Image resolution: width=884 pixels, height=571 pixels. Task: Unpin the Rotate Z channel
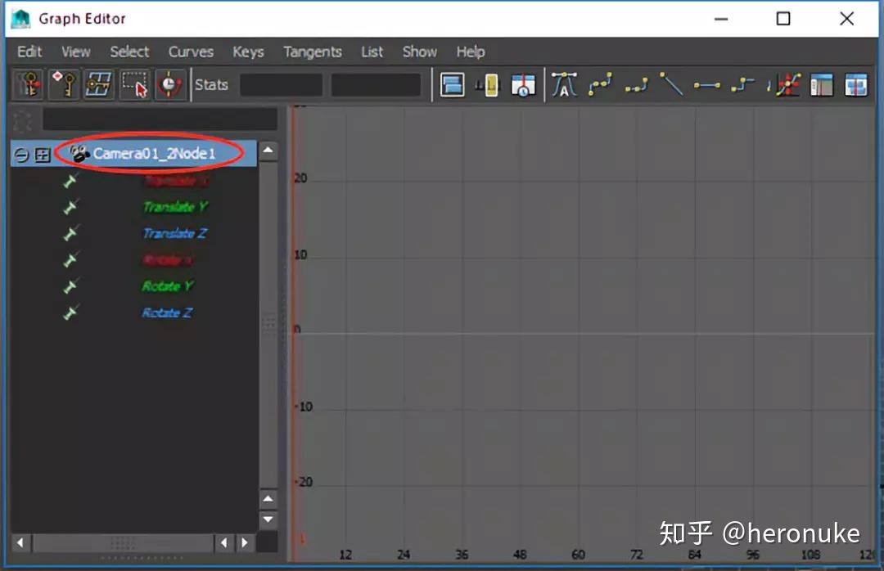[x=70, y=312]
